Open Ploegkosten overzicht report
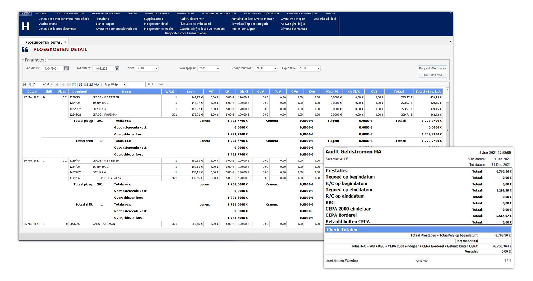Screen dimensions: 533x281 pos(158,29)
